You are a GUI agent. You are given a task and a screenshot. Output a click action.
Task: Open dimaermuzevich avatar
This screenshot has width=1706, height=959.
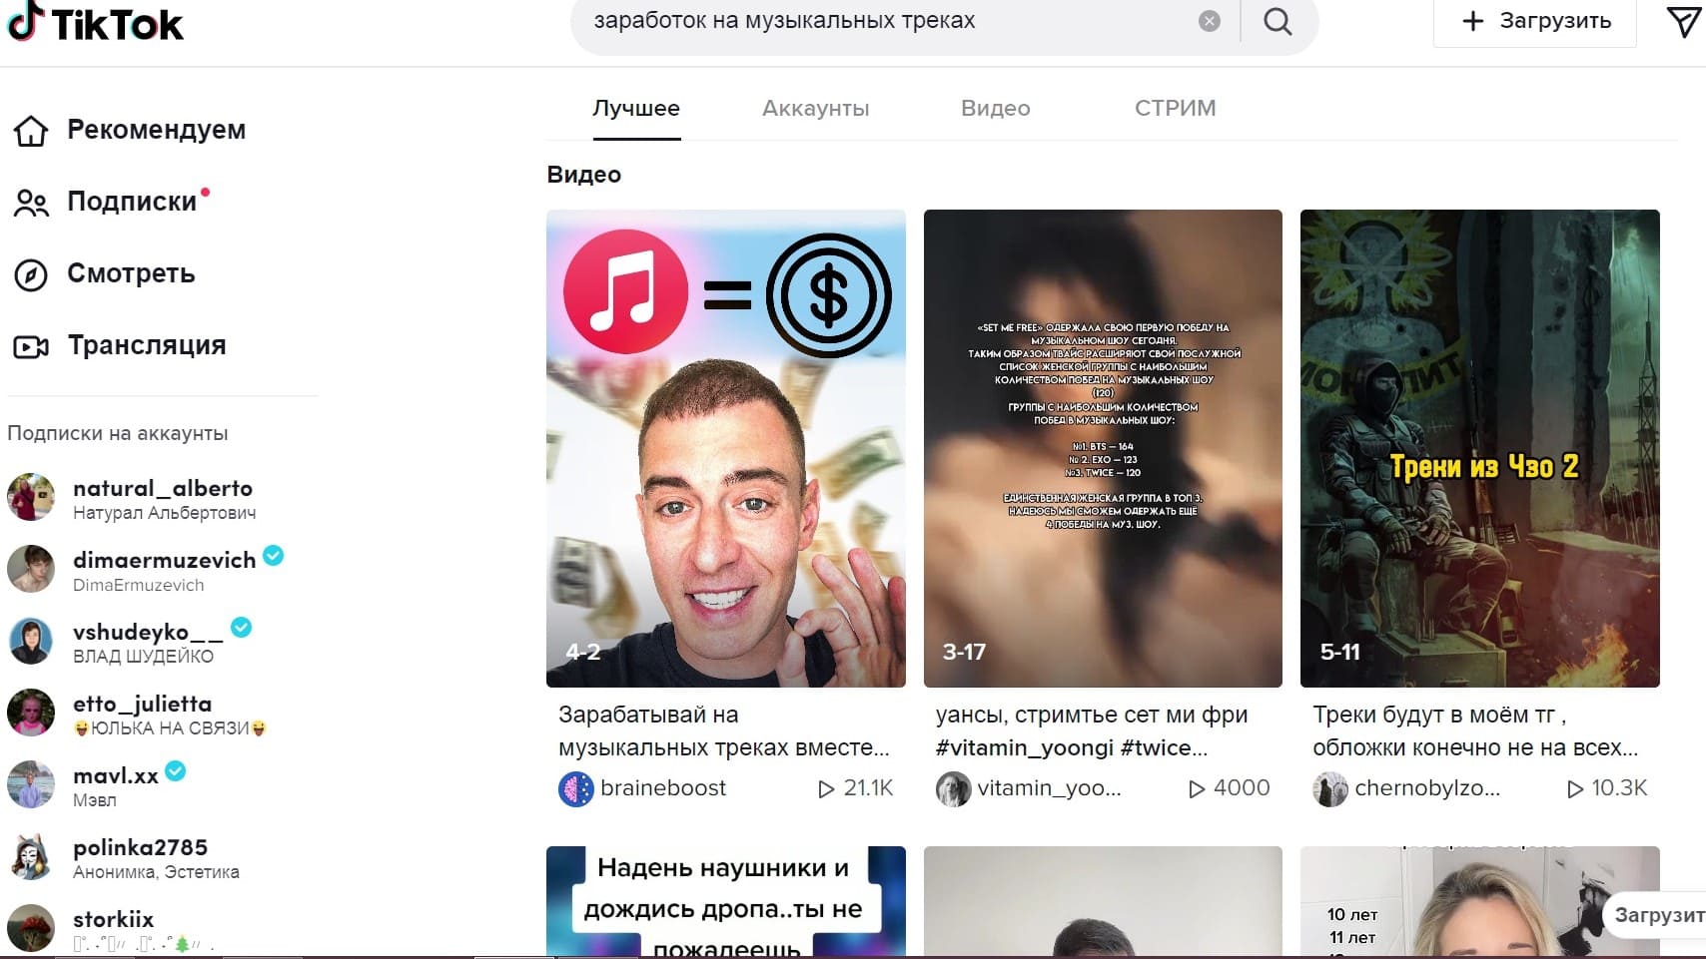pyautogui.click(x=31, y=569)
